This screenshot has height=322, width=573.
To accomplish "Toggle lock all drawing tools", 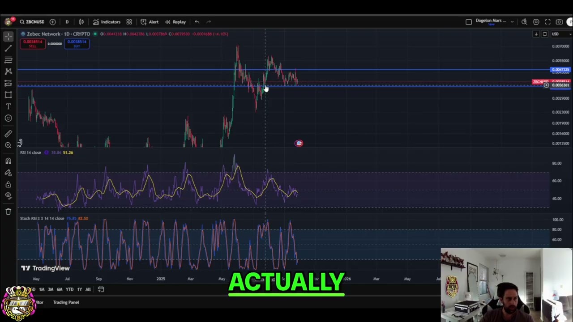I will tap(8, 184).
